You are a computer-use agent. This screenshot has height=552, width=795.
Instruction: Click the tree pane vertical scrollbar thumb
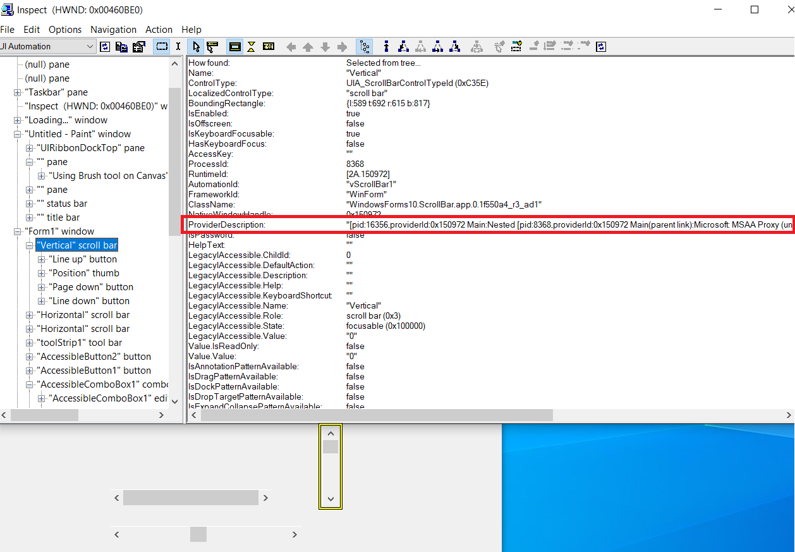pos(175,162)
